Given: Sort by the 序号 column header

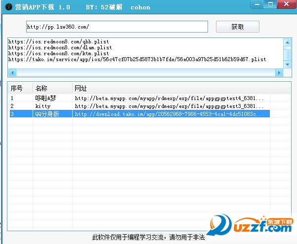Looking at the screenshot, I should tap(20, 88).
